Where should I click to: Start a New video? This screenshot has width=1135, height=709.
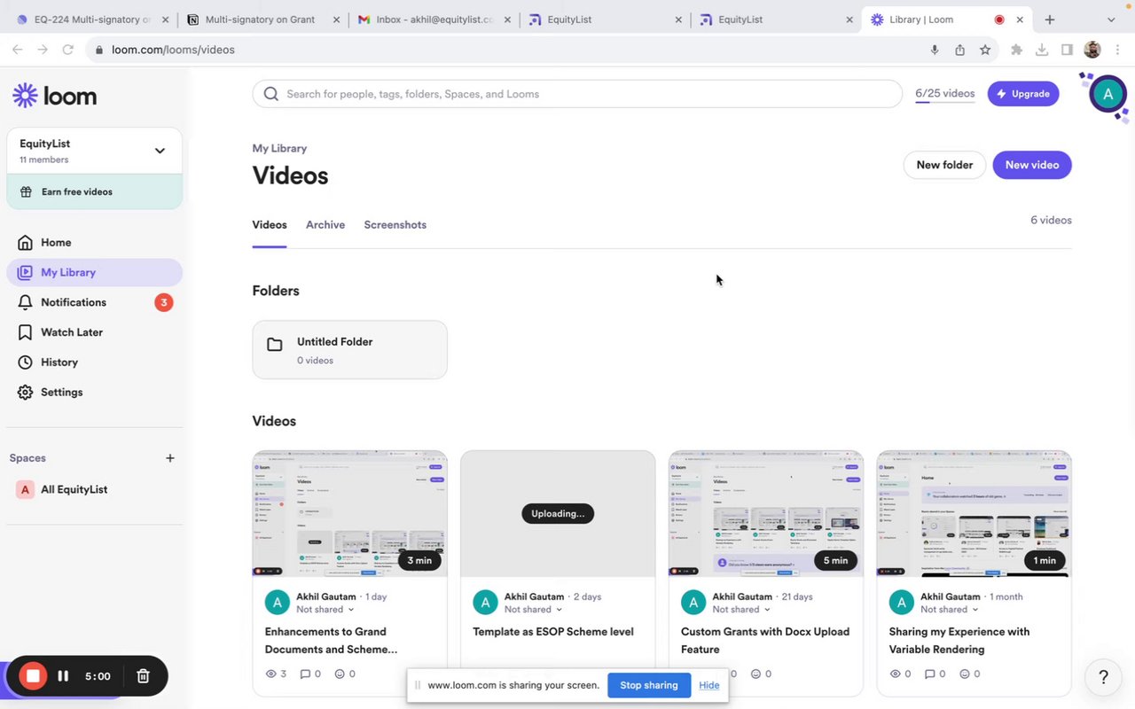point(1032,165)
